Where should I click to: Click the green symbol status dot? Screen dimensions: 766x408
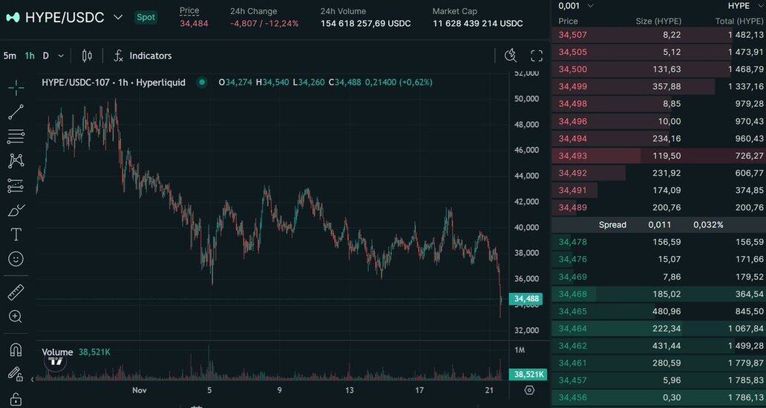pos(201,82)
